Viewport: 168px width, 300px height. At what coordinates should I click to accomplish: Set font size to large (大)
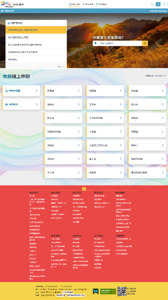point(164,4)
